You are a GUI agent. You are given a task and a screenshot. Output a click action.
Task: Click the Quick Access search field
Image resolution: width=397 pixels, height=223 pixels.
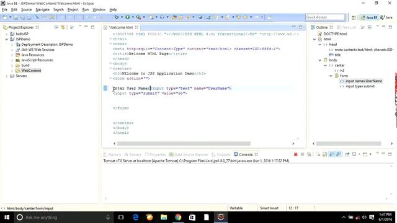click(325, 17)
